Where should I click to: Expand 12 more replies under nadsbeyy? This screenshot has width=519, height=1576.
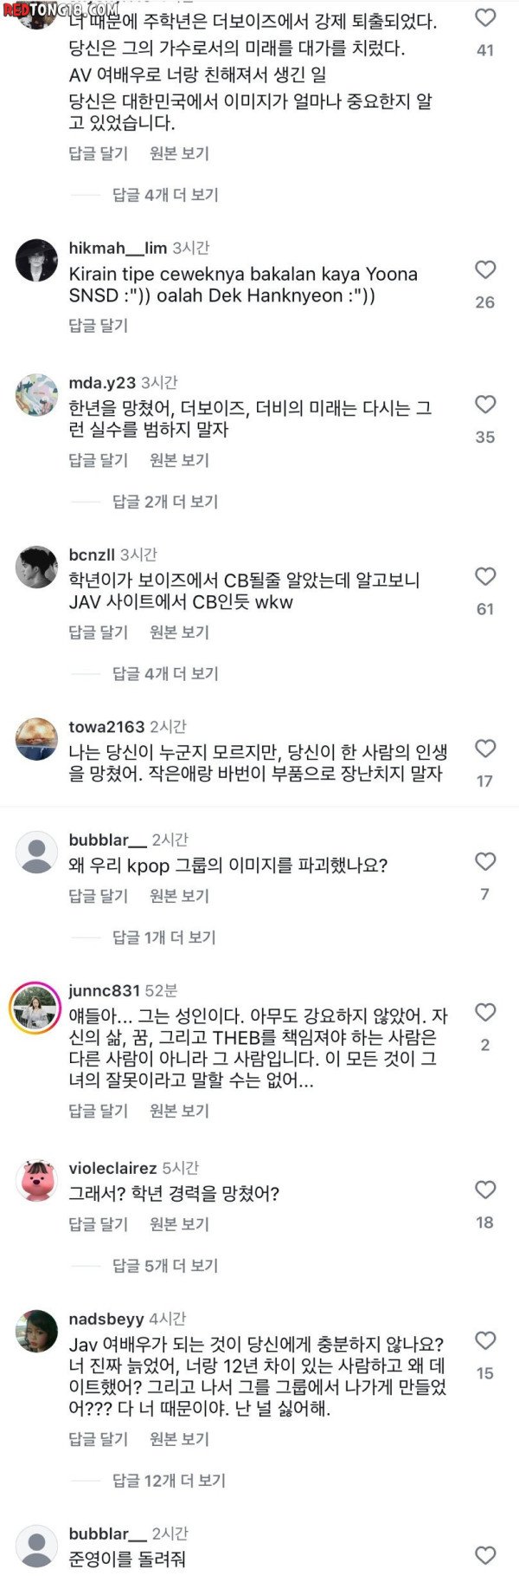pos(169,1481)
